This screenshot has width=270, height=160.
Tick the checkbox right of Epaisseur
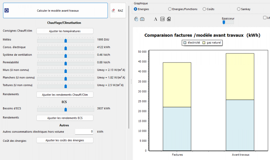pos(265,18)
